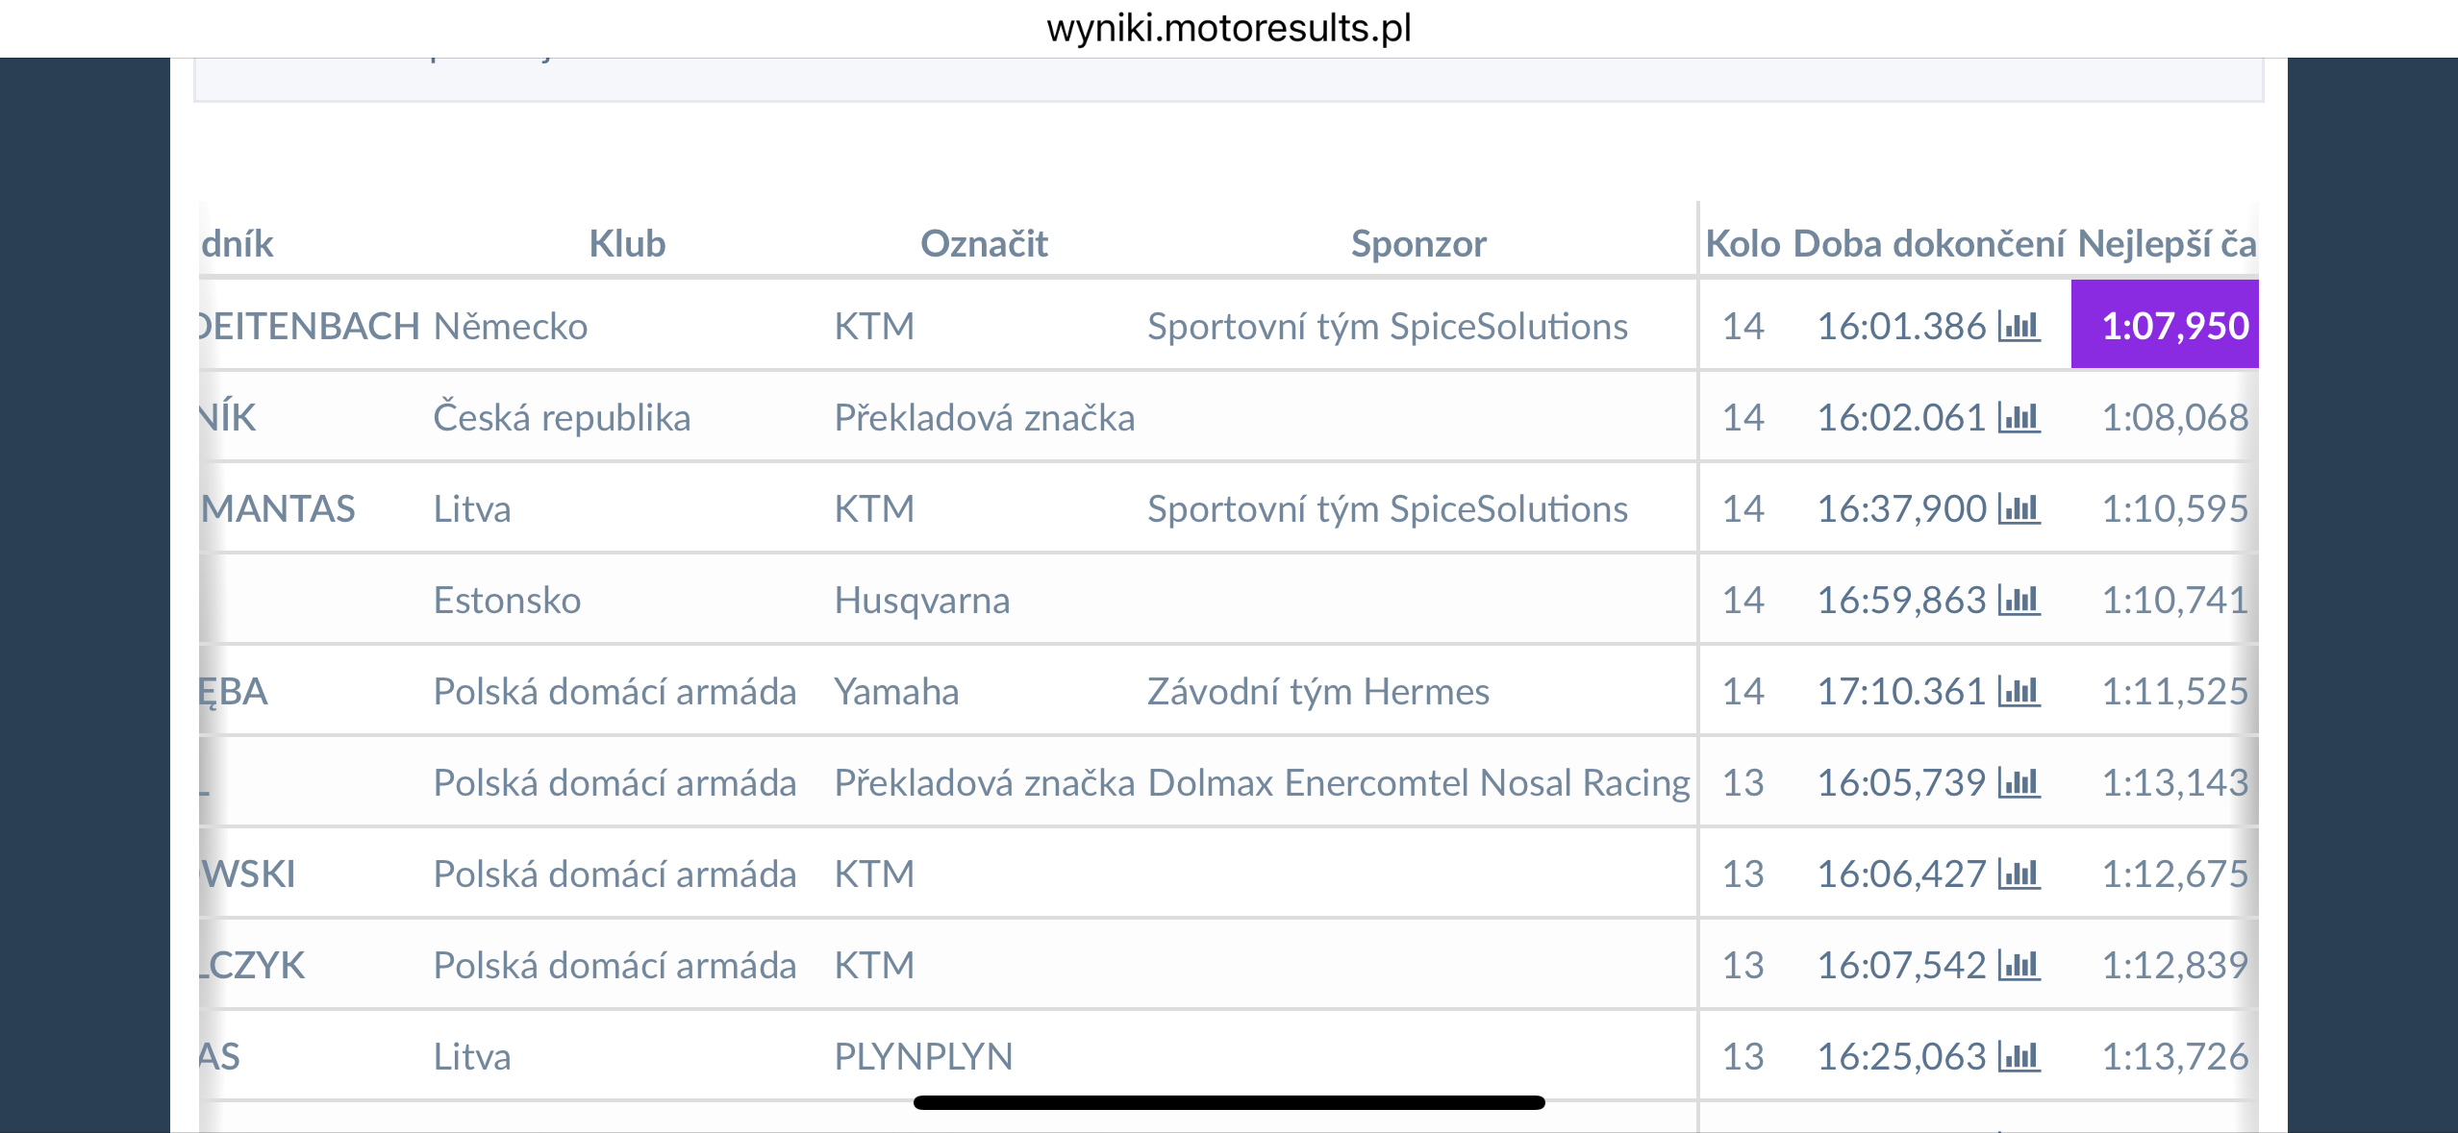The height and width of the screenshot is (1133, 2458).
Task: Select the DEITENBACH rider name cell
Action: 310,327
